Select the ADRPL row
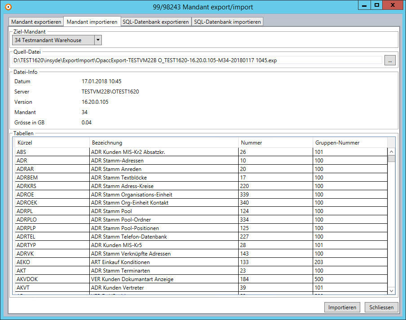The image size is (406, 320). (x=201, y=211)
